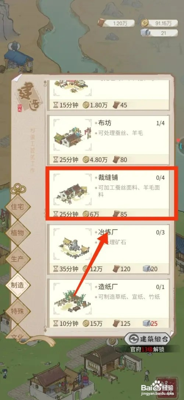The height and width of the screenshot is (400, 184).
Task: Tap the 建造 panel title seal
Action: (28, 96)
